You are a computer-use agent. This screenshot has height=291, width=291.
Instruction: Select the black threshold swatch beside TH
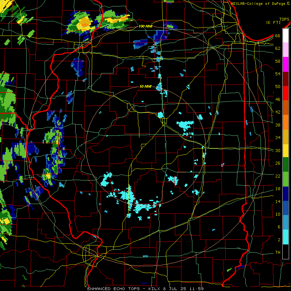point(286,252)
